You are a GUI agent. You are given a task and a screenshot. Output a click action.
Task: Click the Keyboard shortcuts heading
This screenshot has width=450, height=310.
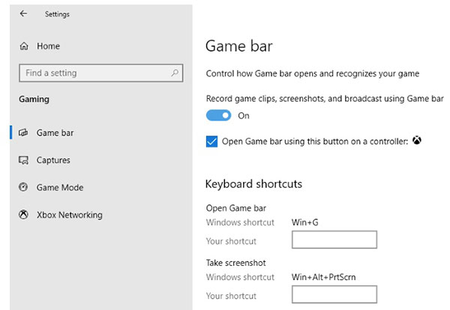253,184
